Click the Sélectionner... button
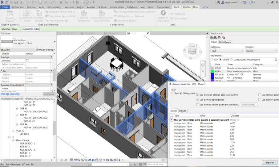 248,105
